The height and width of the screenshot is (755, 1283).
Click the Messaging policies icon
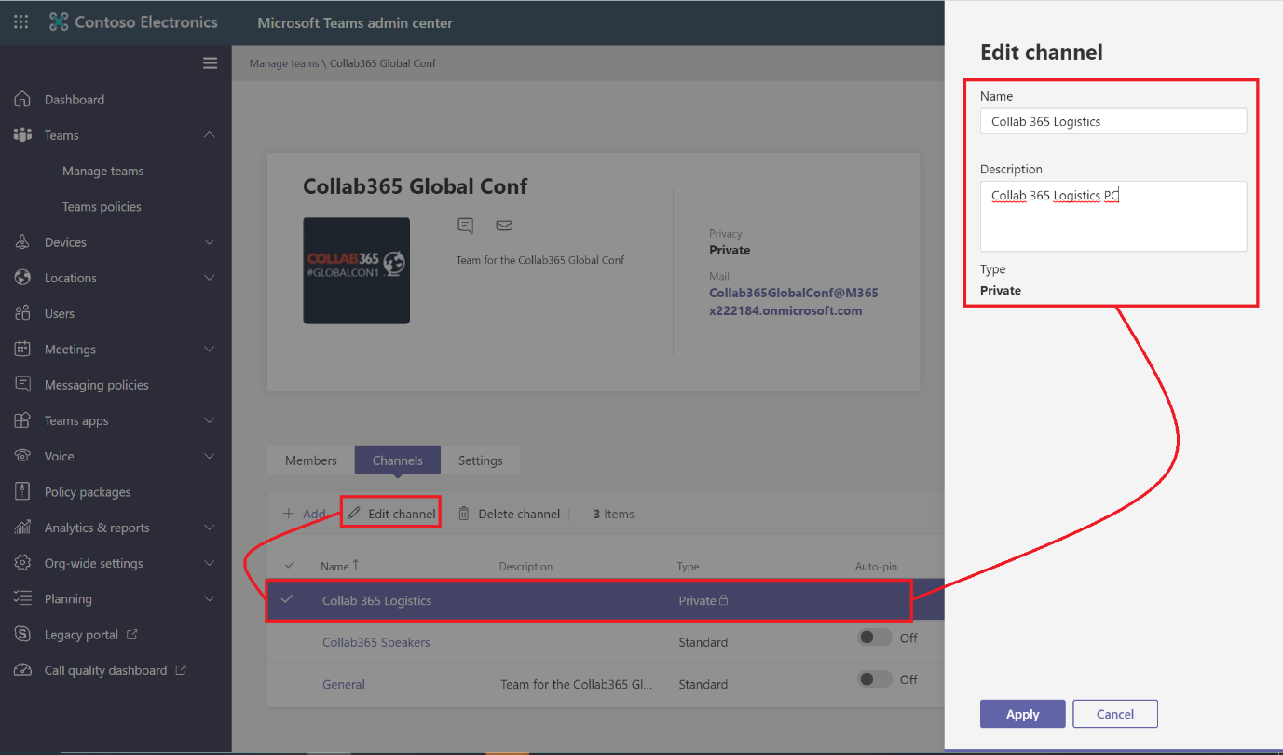(x=22, y=385)
